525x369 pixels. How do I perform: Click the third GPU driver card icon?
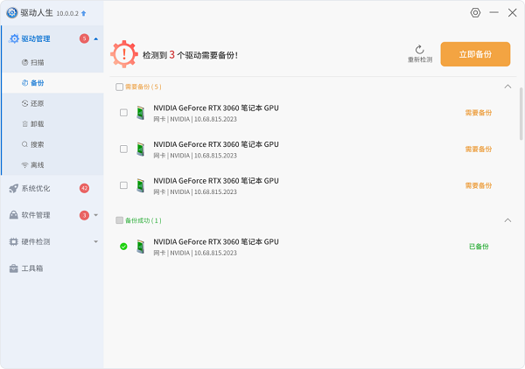click(141, 185)
